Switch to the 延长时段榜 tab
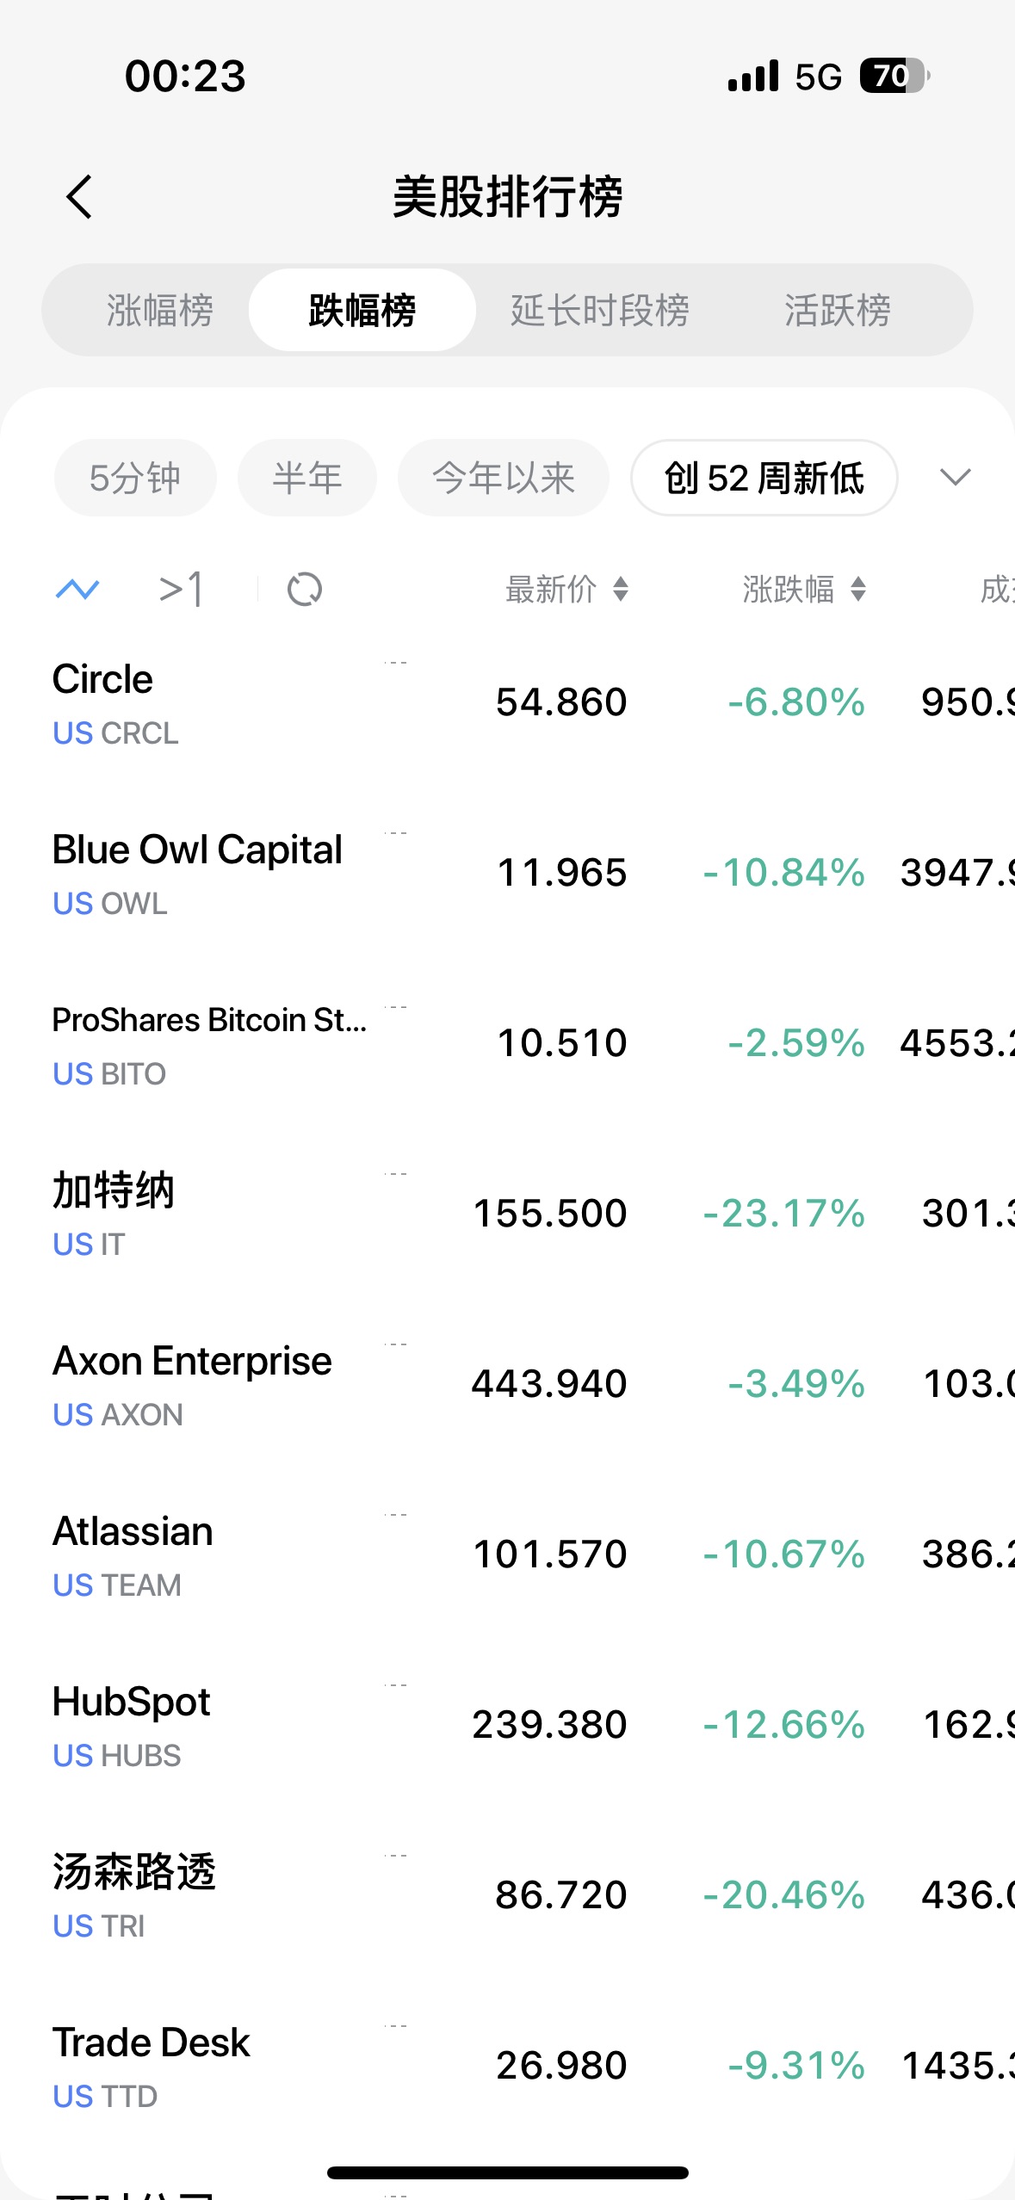This screenshot has height=2200, width=1015. pos(600,310)
